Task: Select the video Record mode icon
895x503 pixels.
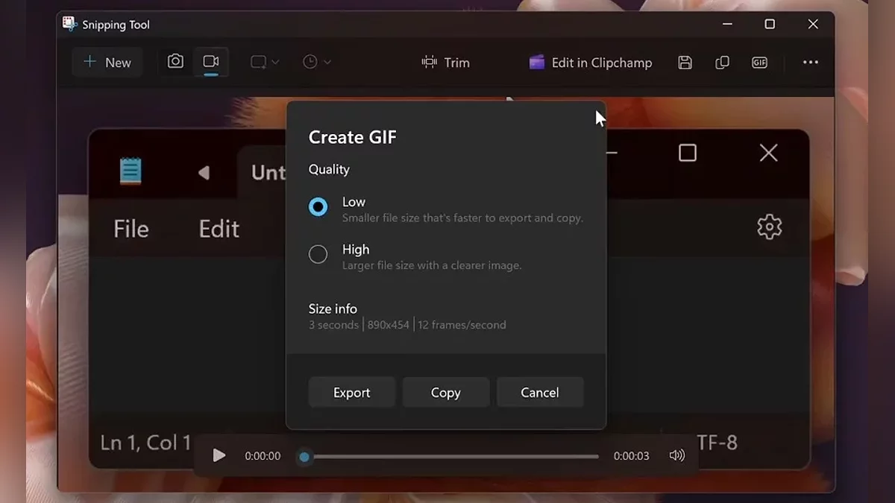Action: click(x=211, y=62)
